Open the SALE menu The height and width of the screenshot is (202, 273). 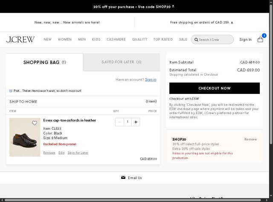click(183, 39)
